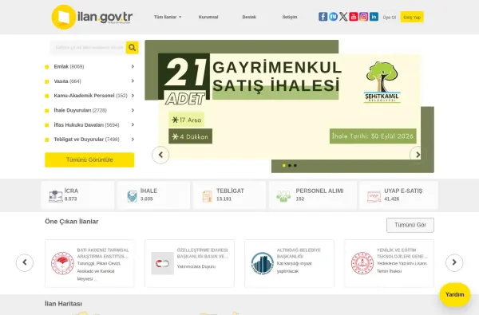Click the yellow search magnifier button
The height and width of the screenshot is (315, 479).
132,48
